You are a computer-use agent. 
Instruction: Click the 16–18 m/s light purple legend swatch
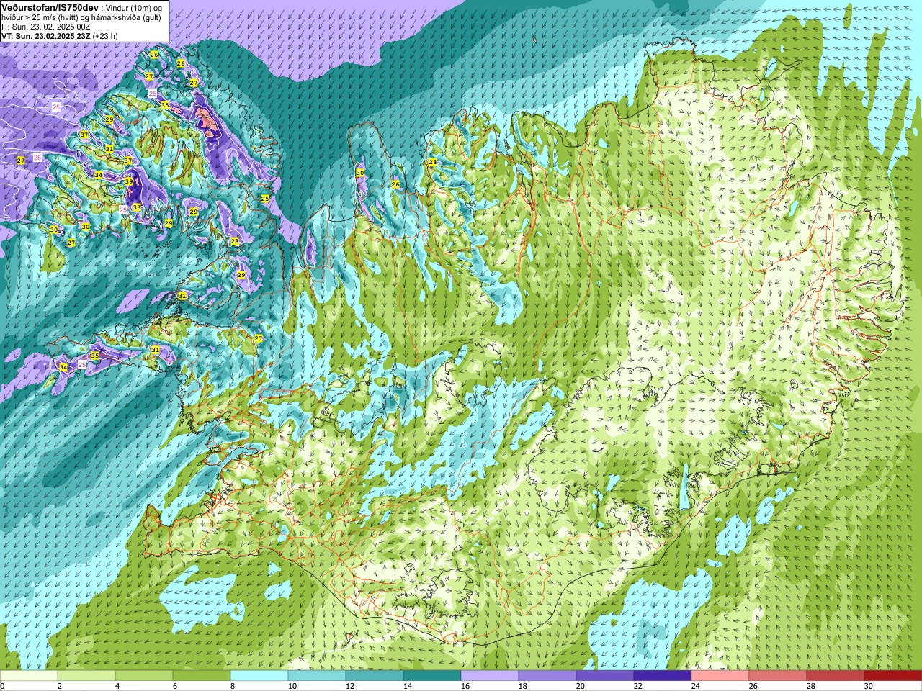click(x=490, y=675)
